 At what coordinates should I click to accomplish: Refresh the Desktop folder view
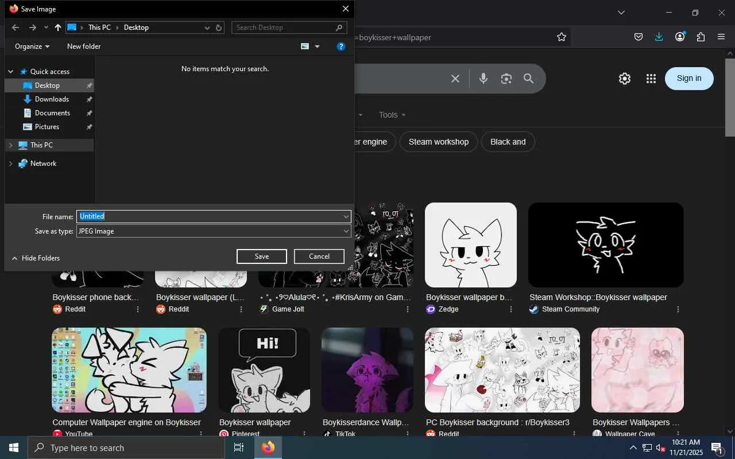[219, 28]
